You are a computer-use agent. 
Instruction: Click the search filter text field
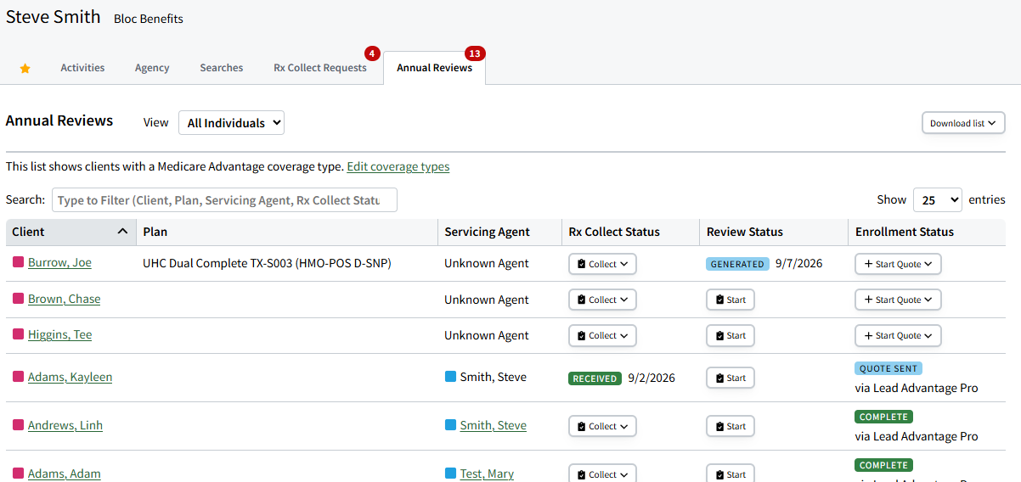click(x=224, y=200)
